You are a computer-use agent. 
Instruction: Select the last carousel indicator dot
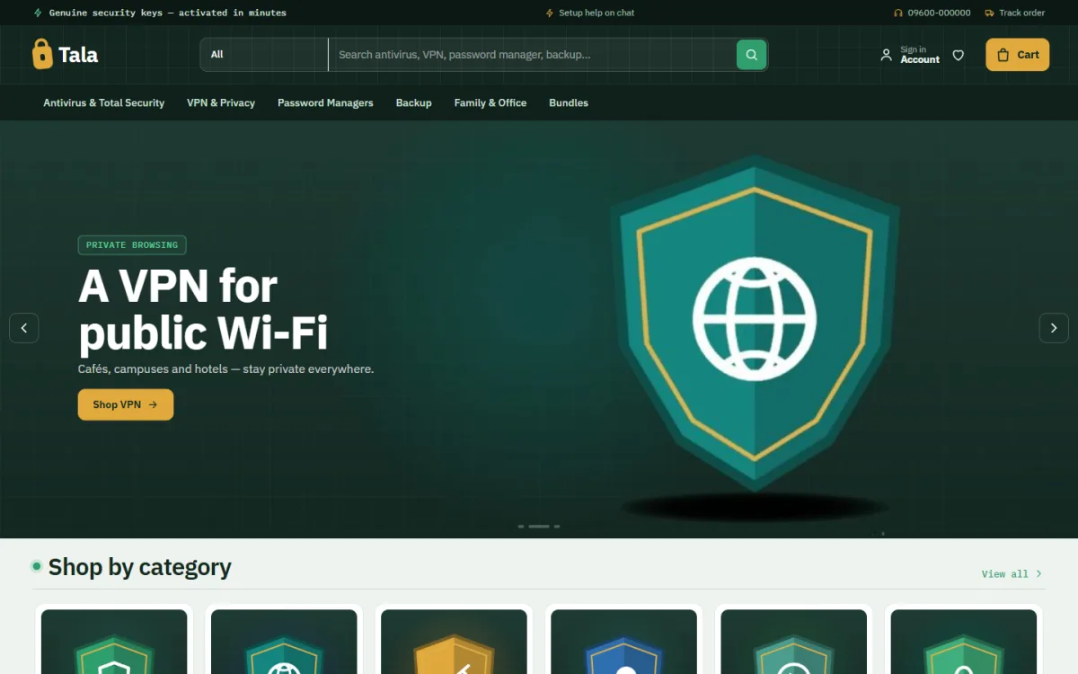[557, 527]
